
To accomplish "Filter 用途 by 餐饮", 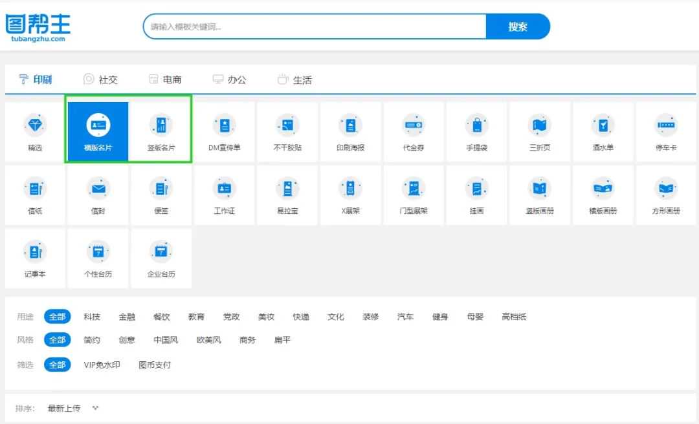I will click(162, 317).
